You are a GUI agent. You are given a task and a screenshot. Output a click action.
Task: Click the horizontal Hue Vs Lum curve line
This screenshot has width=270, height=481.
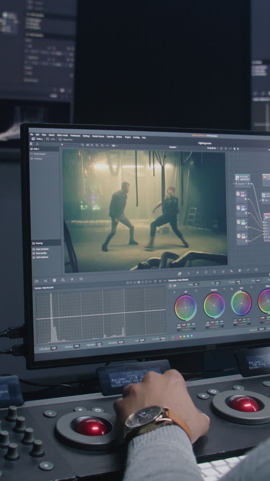tap(100, 315)
